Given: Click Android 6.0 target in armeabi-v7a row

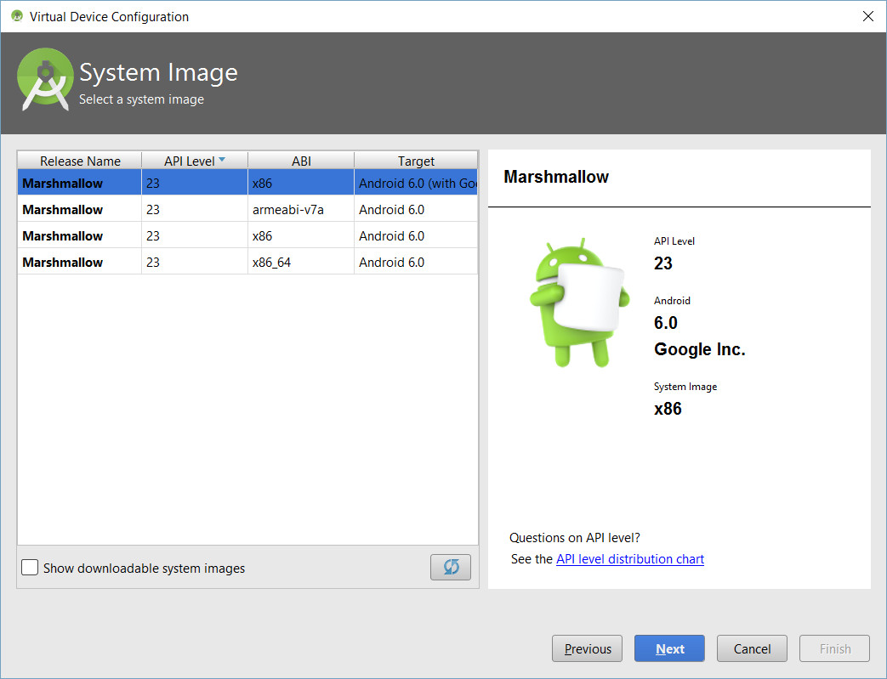Looking at the screenshot, I should point(416,210).
